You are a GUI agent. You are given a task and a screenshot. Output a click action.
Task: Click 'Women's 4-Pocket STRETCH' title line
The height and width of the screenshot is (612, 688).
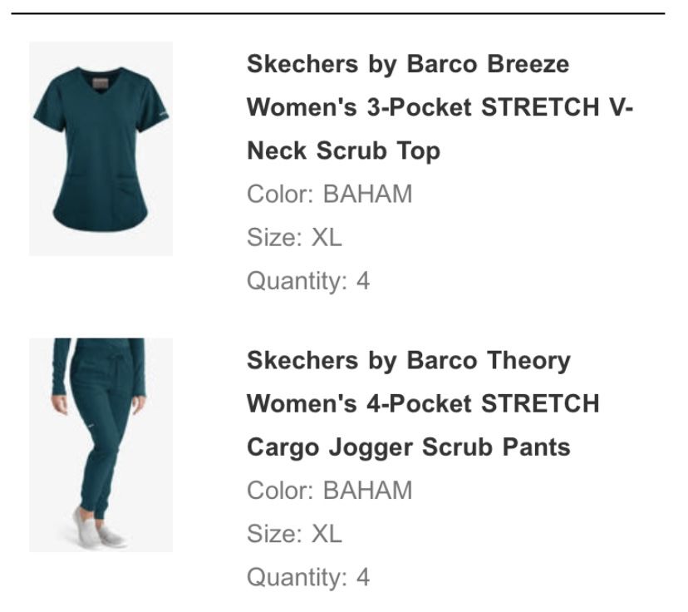coord(423,404)
